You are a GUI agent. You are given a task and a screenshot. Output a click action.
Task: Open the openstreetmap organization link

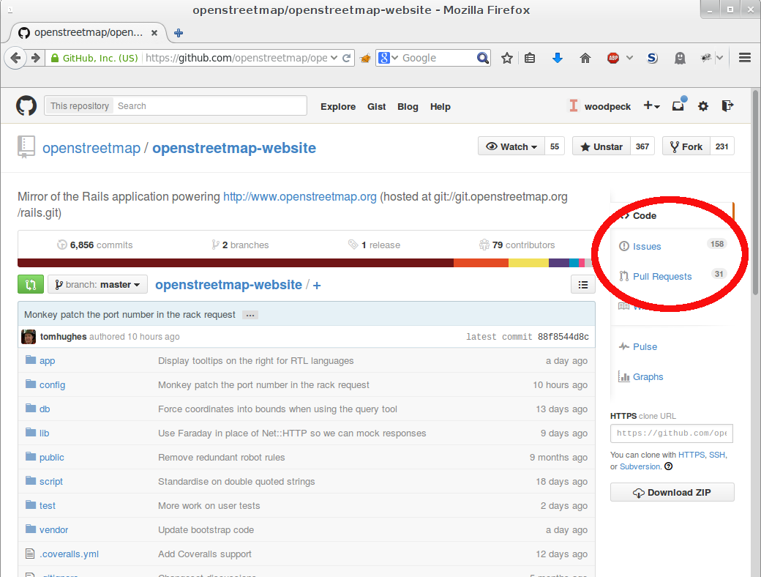[91, 148]
